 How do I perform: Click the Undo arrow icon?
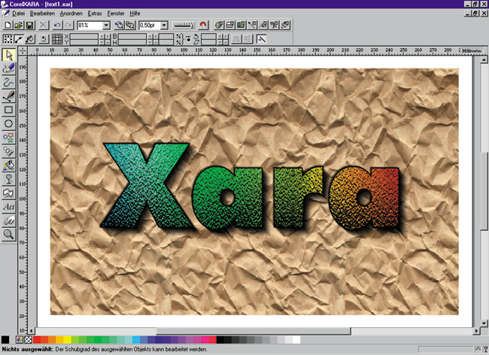56,25
